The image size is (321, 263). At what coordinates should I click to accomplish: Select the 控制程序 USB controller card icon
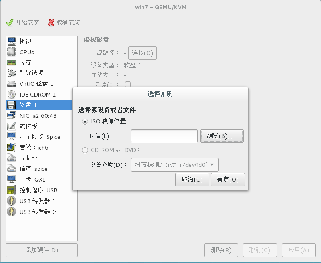click(x=12, y=190)
